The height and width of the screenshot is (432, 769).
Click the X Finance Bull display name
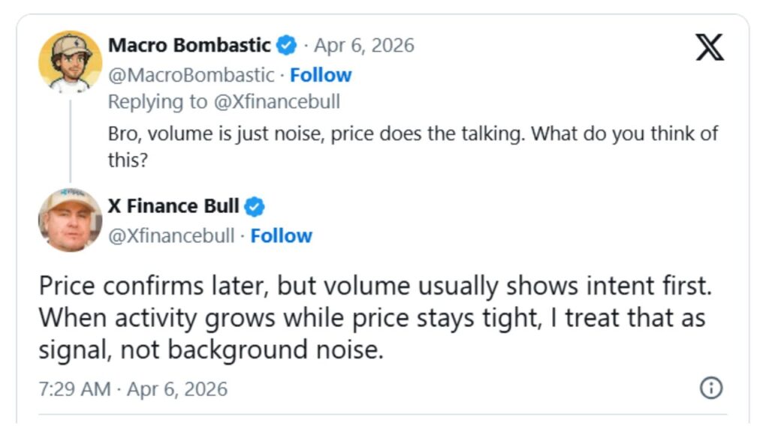click(174, 207)
